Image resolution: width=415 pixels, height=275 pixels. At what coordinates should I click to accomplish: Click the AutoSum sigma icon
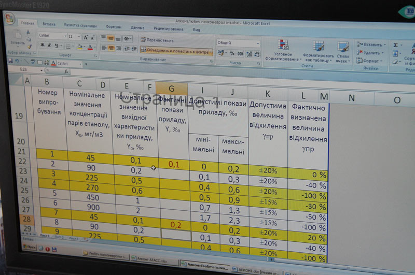(x=396, y=45)
